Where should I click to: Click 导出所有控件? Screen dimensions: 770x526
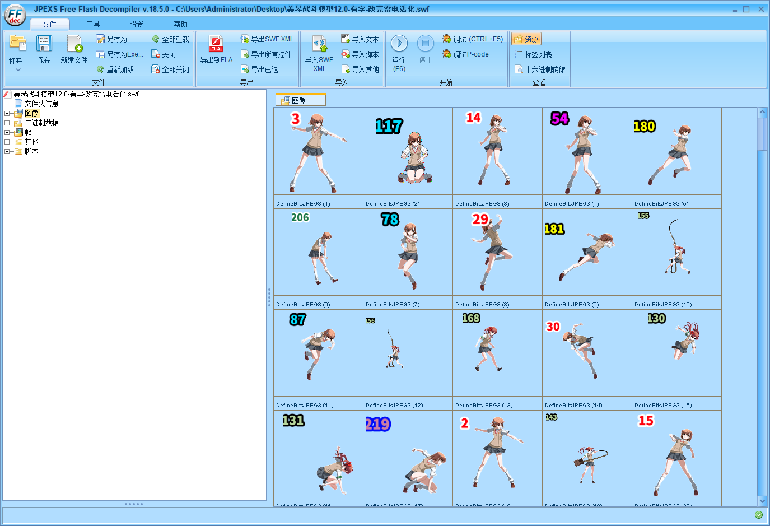(x=266, y=54)
